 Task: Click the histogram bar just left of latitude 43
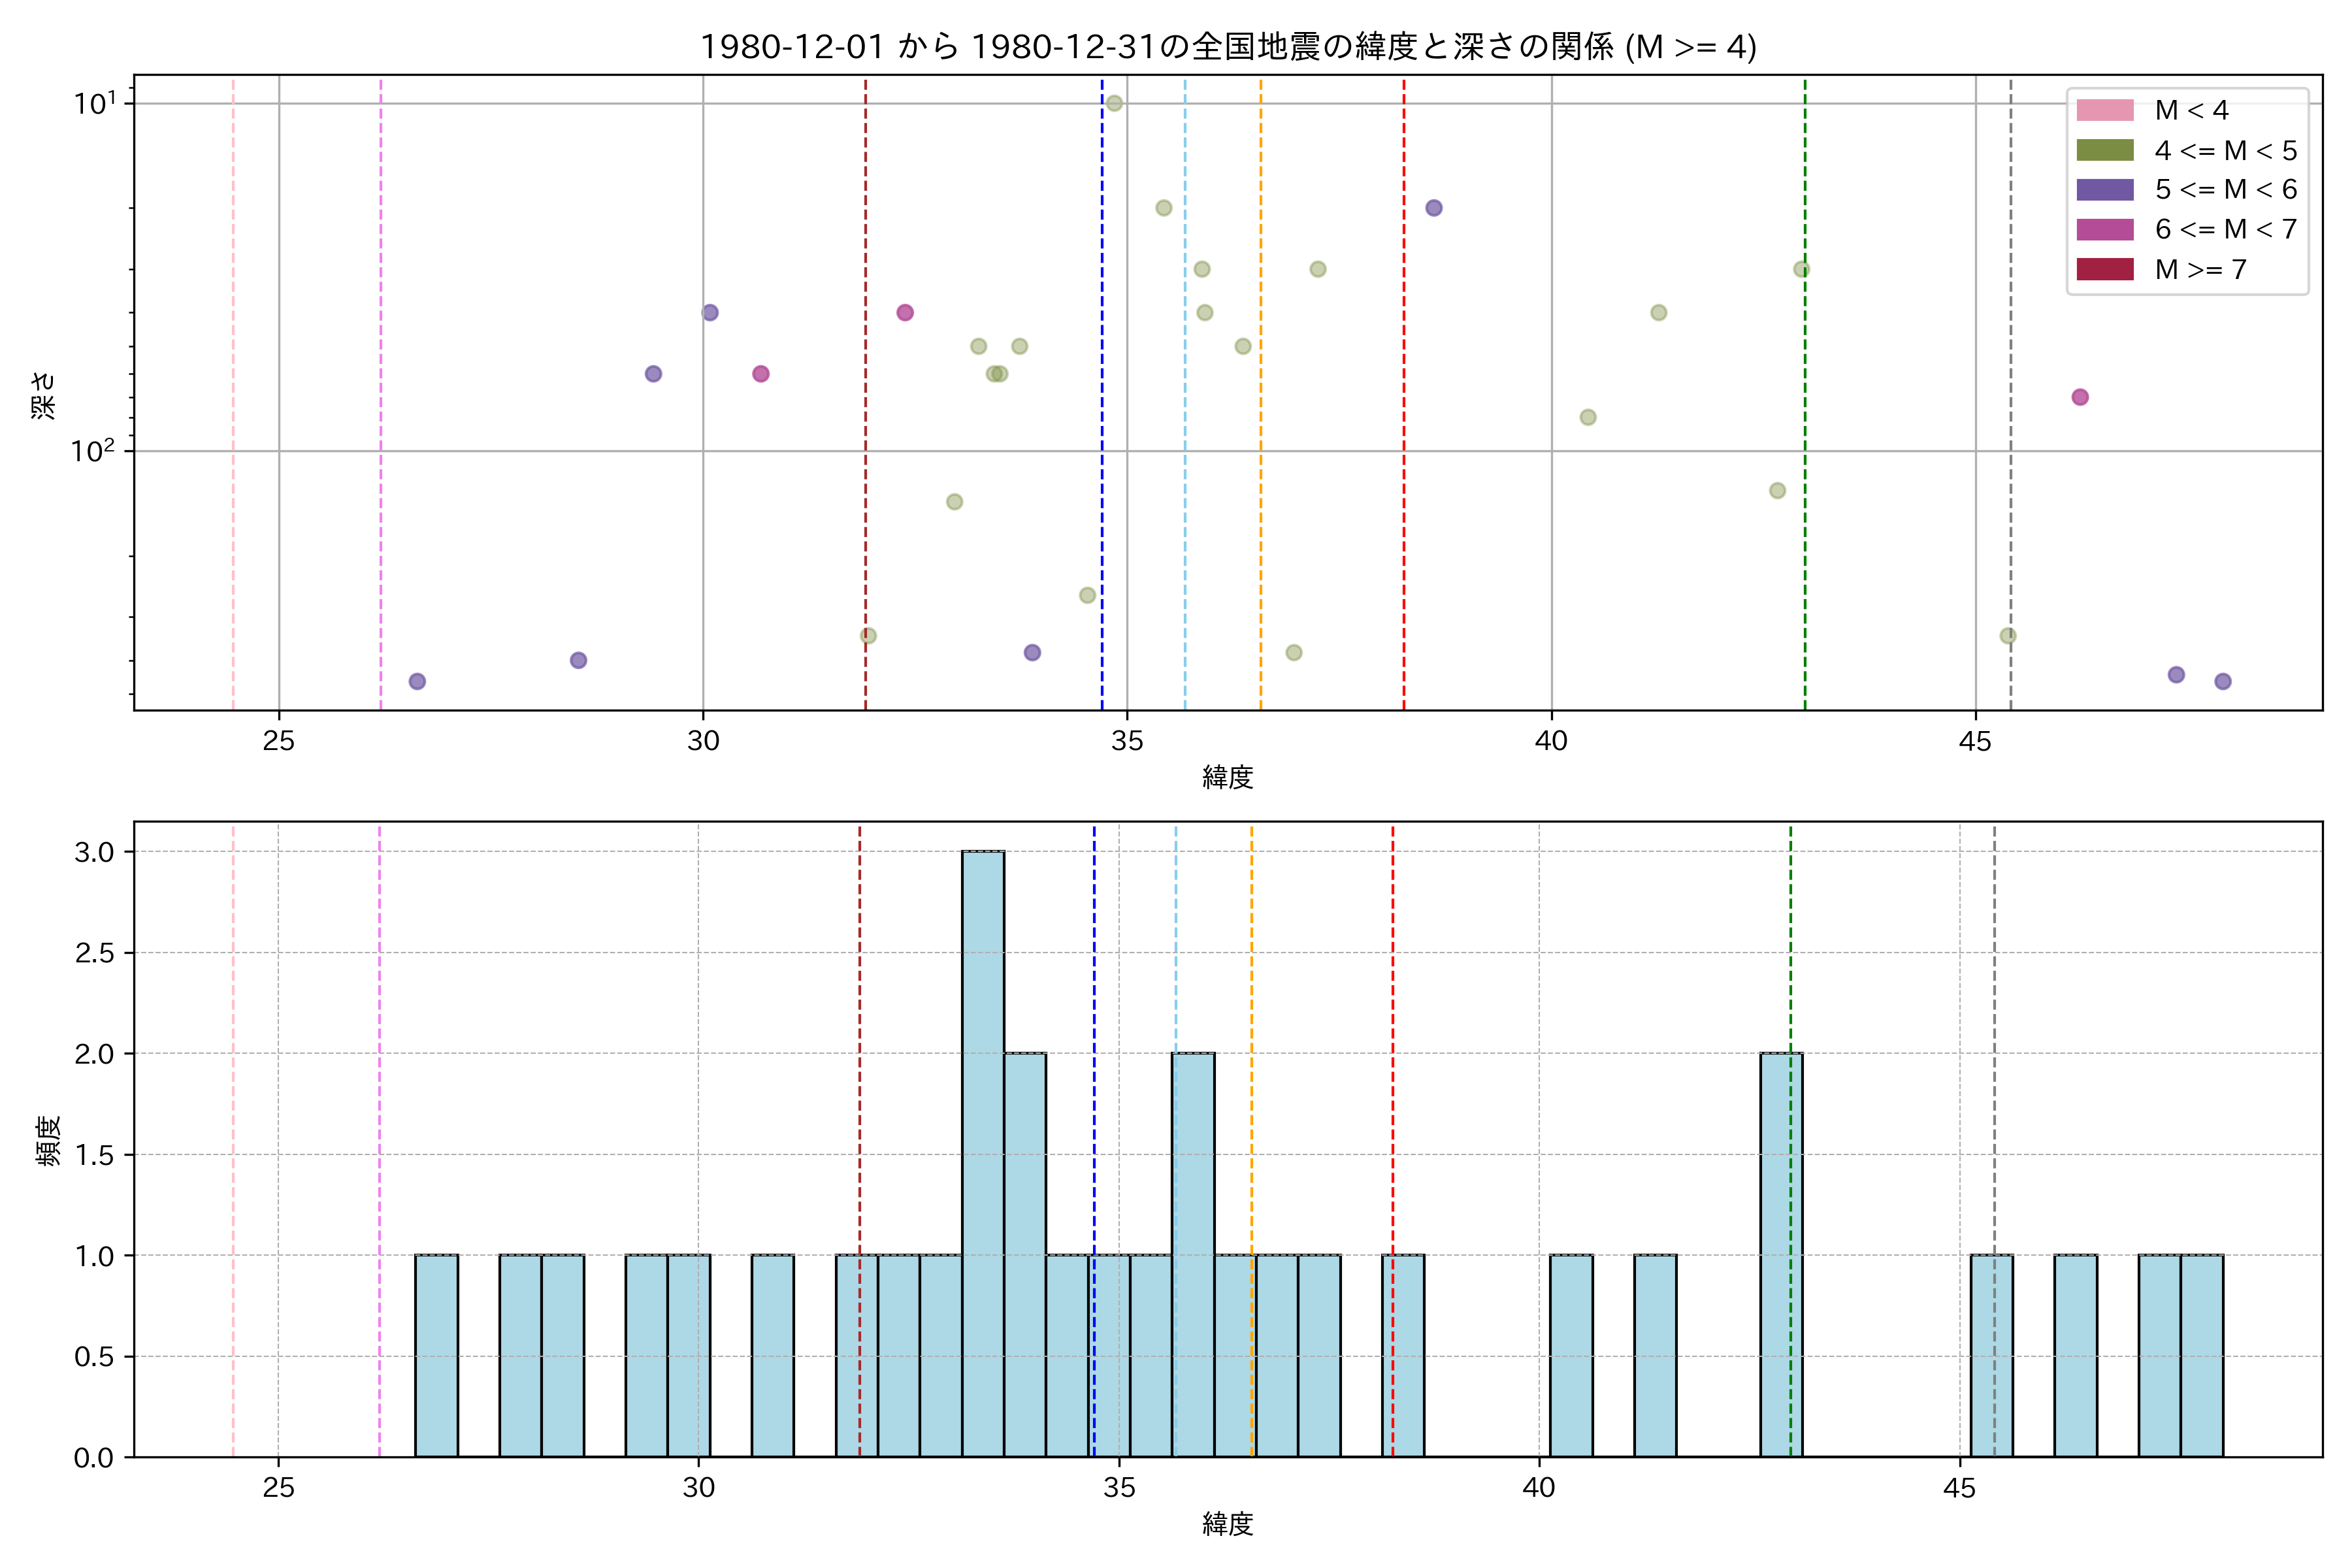tap(1781, 1254)
